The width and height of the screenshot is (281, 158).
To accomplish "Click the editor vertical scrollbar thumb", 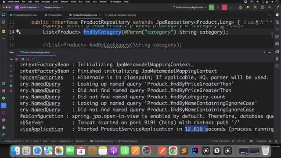I will point(272,35).
